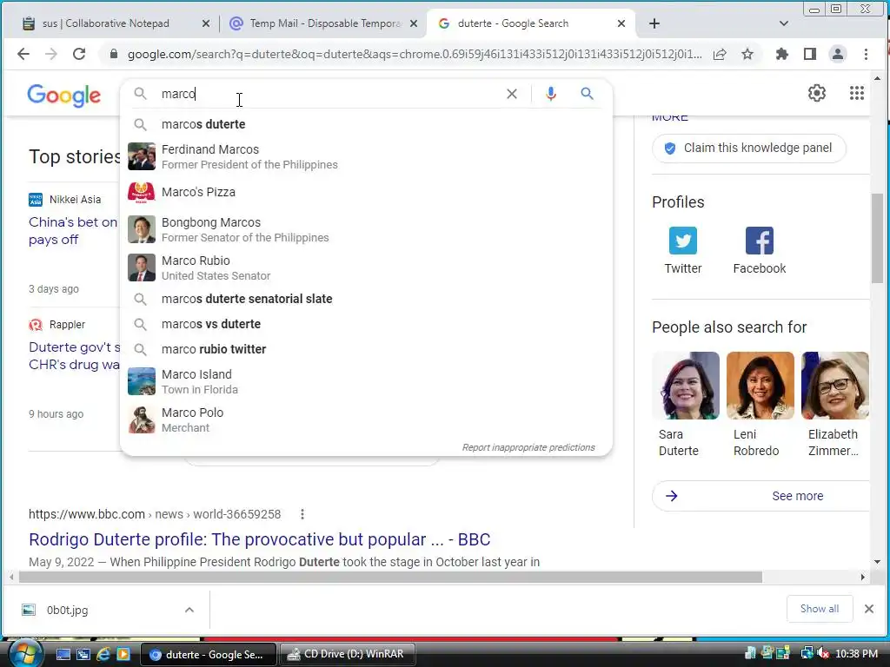Click the horizontal scrollbar thumb
Viewport: 890px width, 667px height.
pyautogui.click(x=390, y=577)
